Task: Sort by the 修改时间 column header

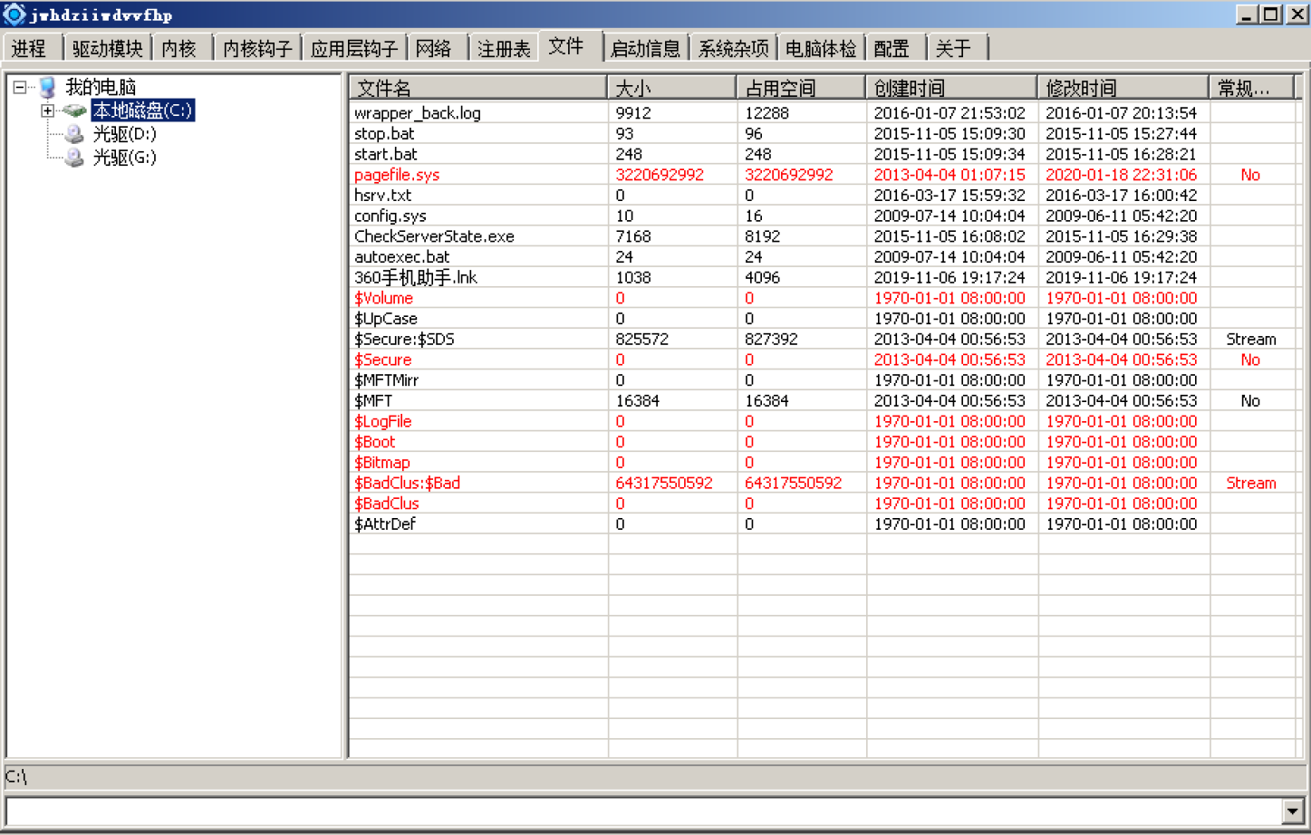Action: 1123,88
